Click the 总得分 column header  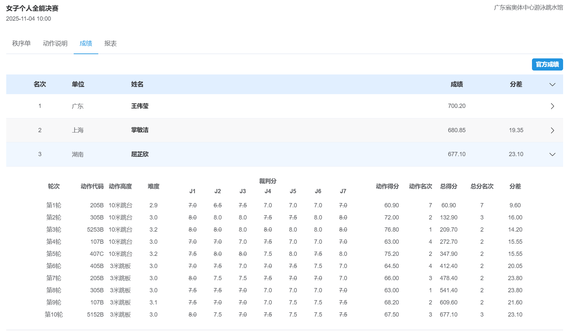pos(448,186)
